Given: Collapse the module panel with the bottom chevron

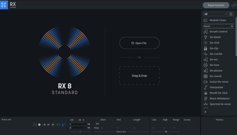Looking at the screenshot, I should click(205, 112).
